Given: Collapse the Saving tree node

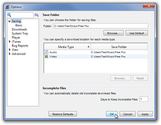Looking at the screenshot, I should click(9, 21).
